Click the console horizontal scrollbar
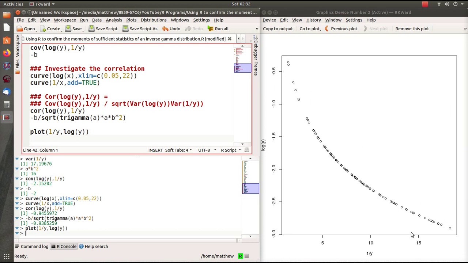This screenshot has width=468, height=263. click(128, 240)
